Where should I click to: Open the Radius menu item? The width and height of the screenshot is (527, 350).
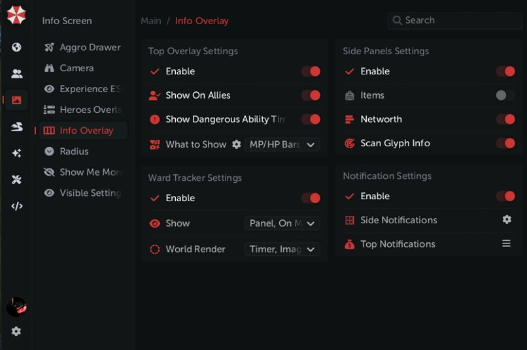tap(73, 151)
